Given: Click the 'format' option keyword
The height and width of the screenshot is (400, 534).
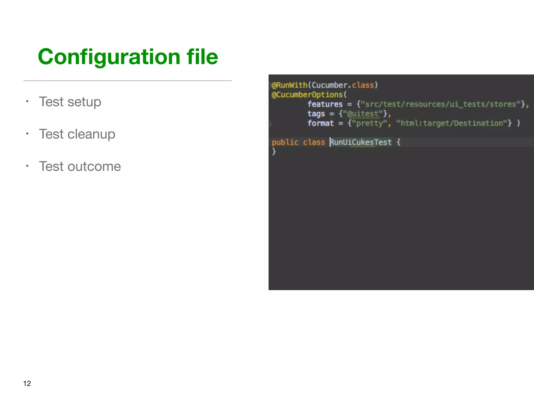Looking at the screenshot, I should pos(320,123).
